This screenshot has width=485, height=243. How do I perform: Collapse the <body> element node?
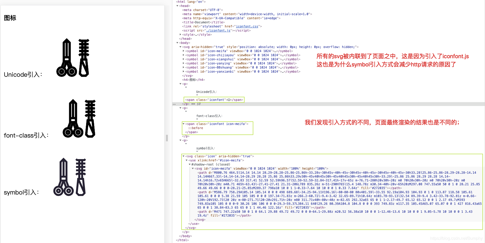coord(177,43)
